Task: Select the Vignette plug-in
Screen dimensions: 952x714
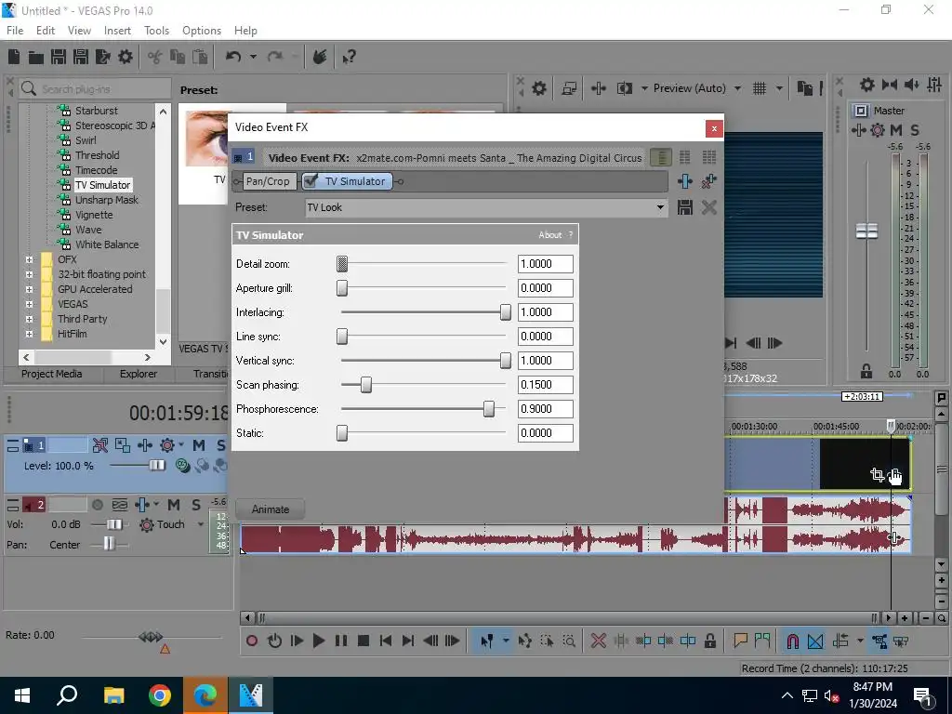Action: [x=94, y=215]
